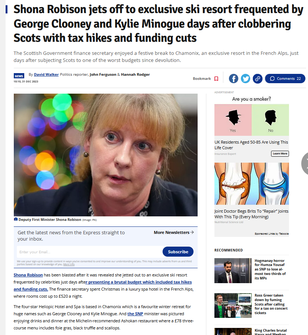The height and width of the screenshot is (335, 308).
Task: Click the Enter your Email field
Action: pyautogui.click(x=89, y=252)
